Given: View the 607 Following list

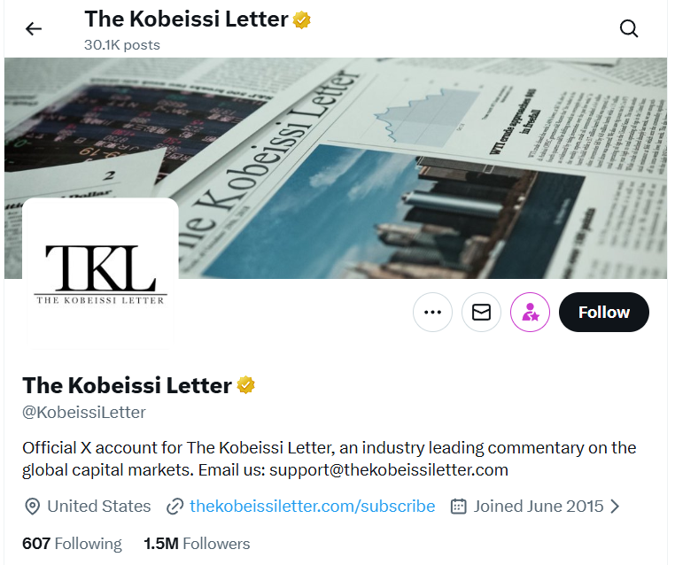Looking at the screenshot, I should pyautogui.click(x=72, y=544).
